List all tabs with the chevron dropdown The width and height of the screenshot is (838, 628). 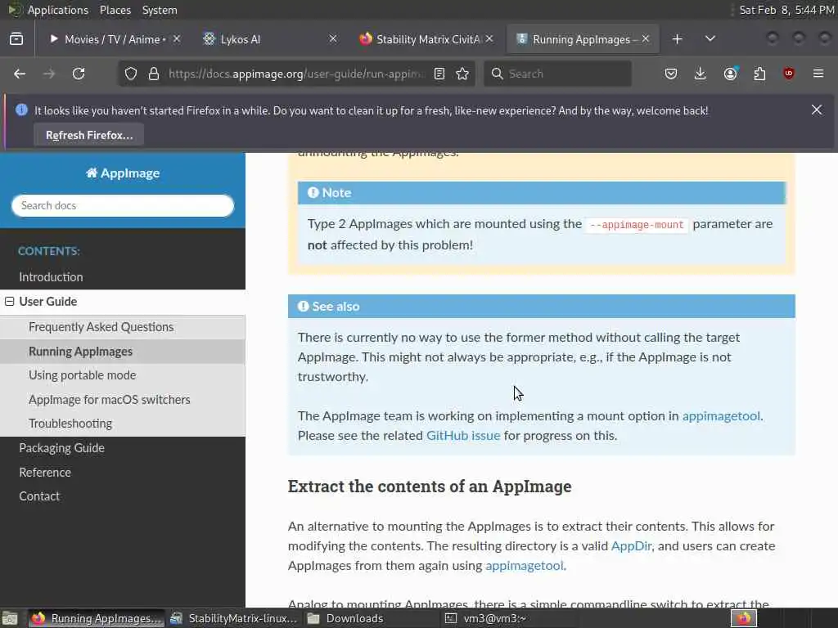point(710,39)
